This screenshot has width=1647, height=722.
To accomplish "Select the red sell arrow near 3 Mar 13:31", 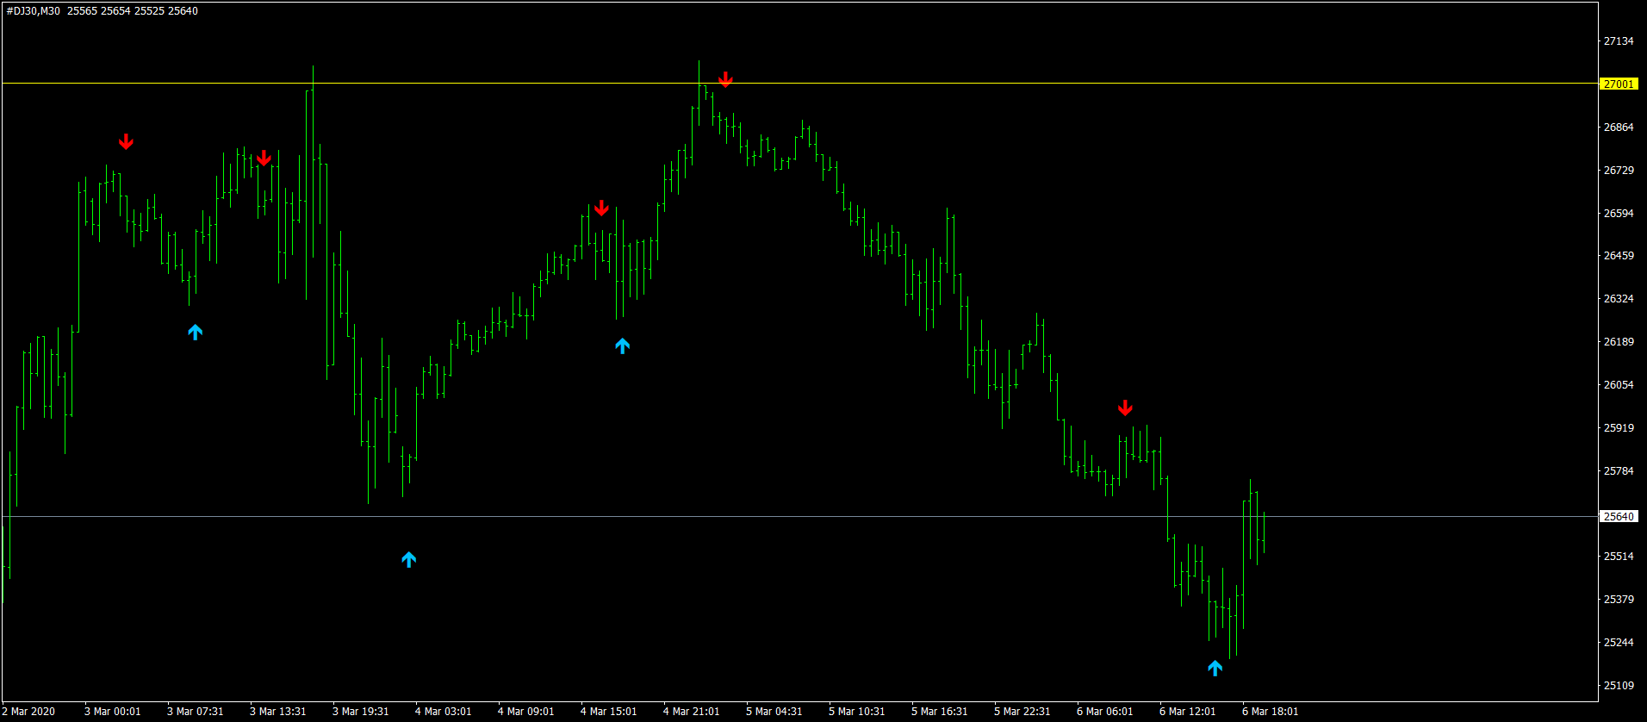I will (x=264, y=159).
